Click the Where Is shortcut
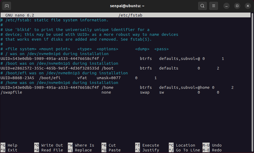Viewport: 254px width, 153px height. (84, 145)
